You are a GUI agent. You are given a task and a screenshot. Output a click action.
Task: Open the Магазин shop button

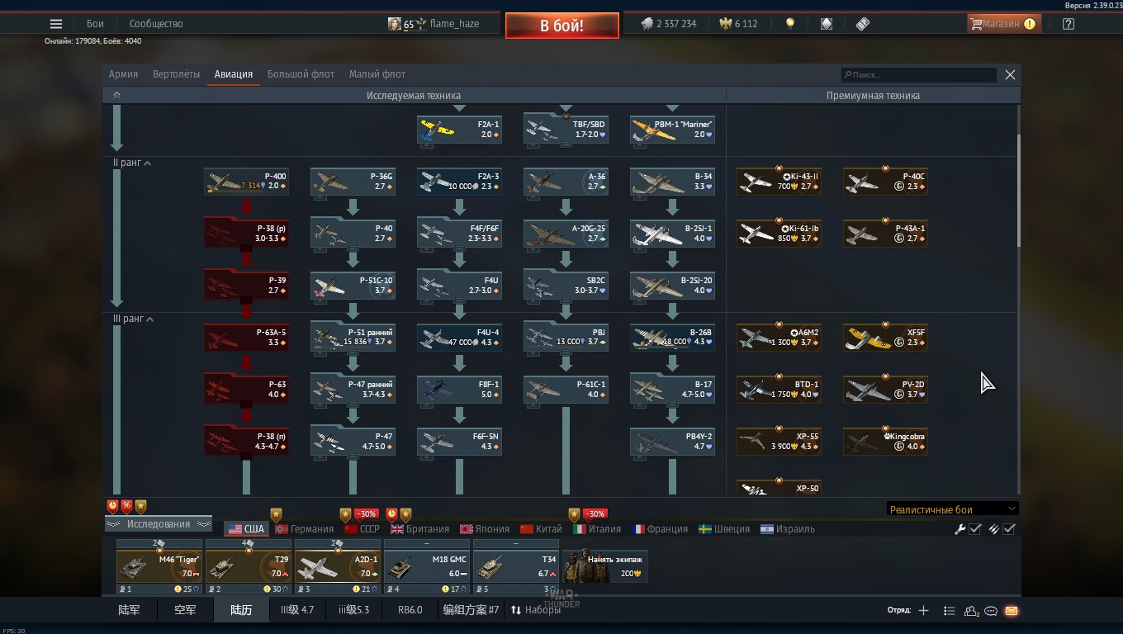pos(1002,24)
